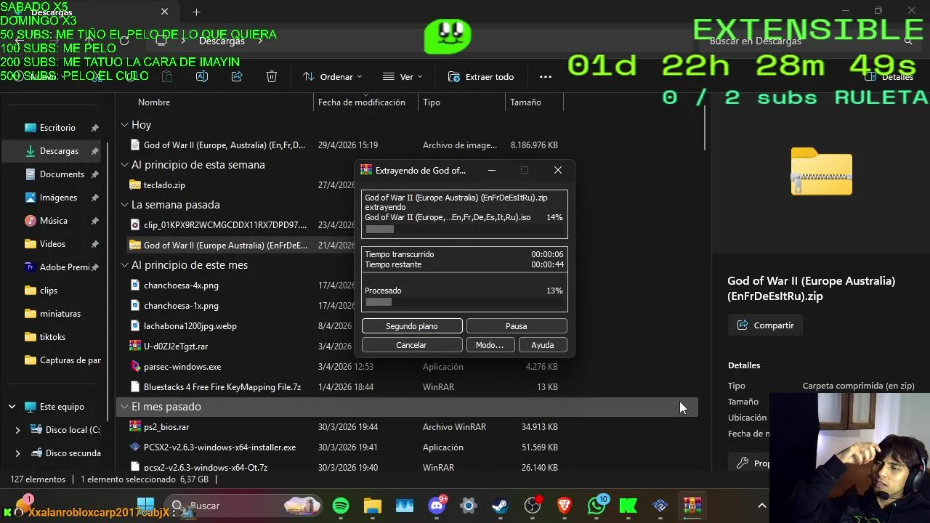Collapse the Hoy group

(124, 125)
